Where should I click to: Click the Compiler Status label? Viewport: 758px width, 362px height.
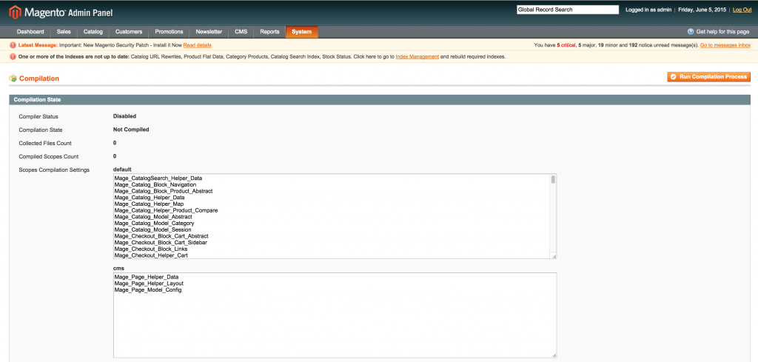38,116
